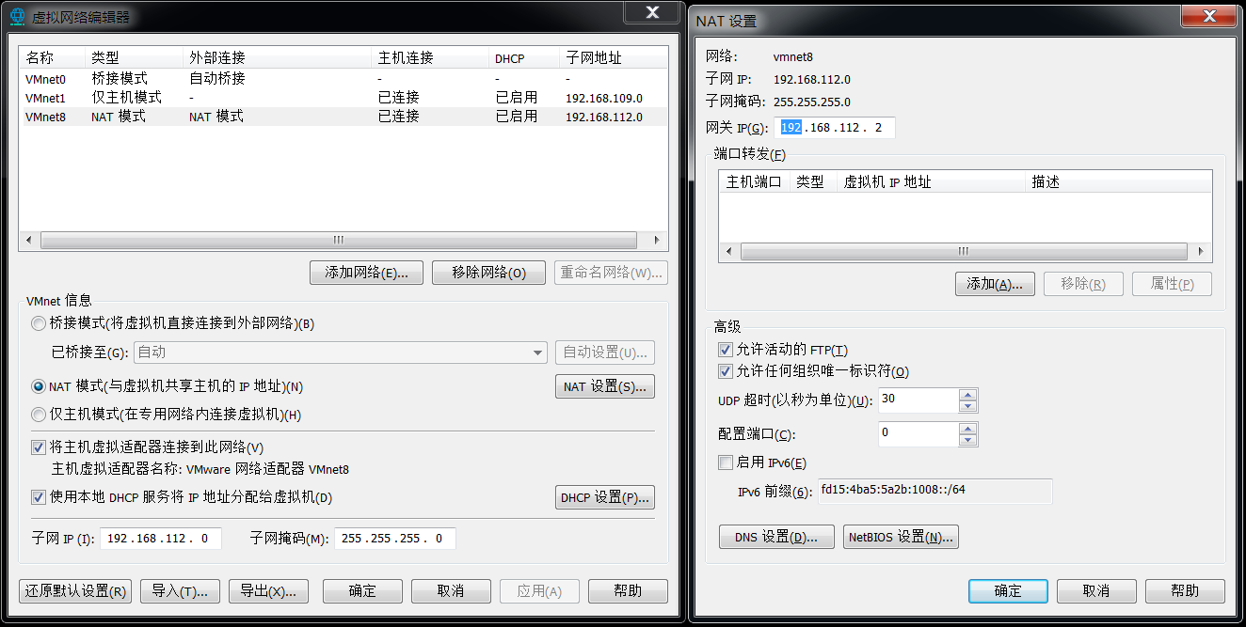
Task: Click the 192.168.109.0 subnet address cell
Action: tap(604, 98)
